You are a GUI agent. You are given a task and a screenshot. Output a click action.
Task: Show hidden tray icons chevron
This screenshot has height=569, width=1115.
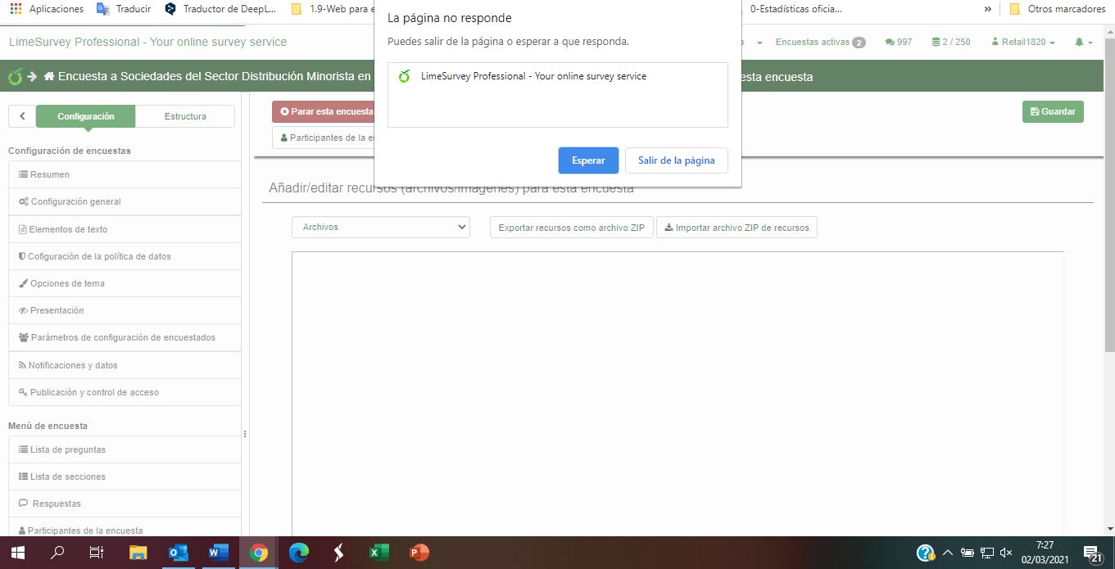pyautogui.click(x=948, y=553)
